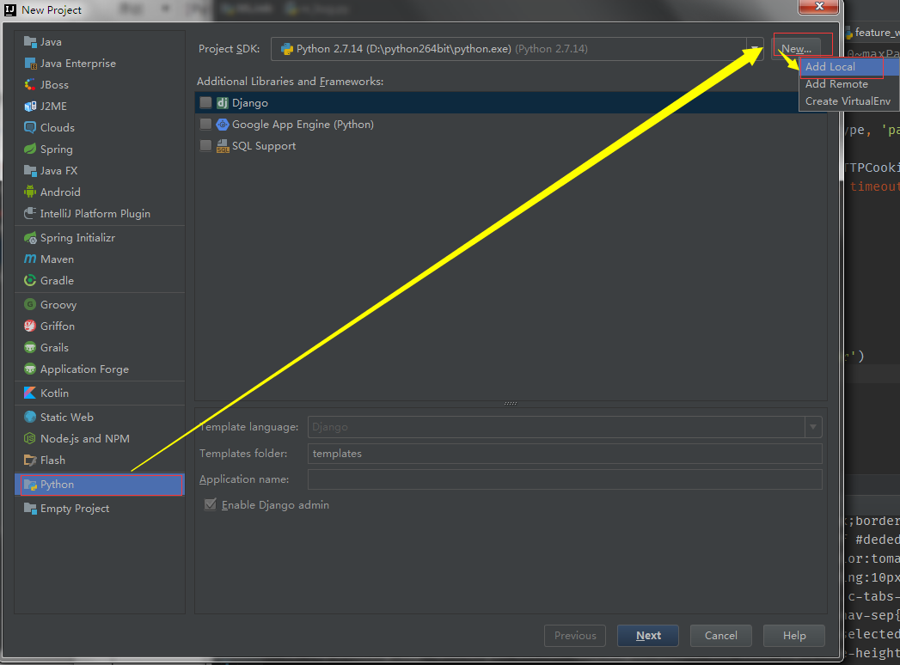Click the Groovy icon
The image size is (900, 665).
point(30,305)
